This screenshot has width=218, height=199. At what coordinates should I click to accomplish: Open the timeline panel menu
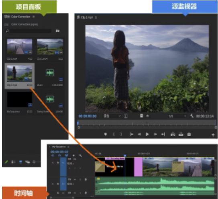[68, 147]
